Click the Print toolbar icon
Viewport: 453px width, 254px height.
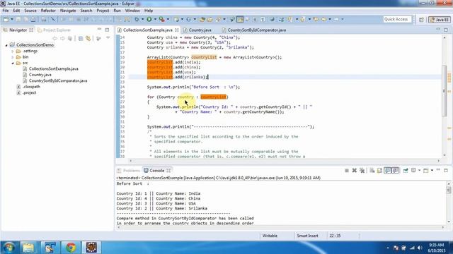click(33, 19)
